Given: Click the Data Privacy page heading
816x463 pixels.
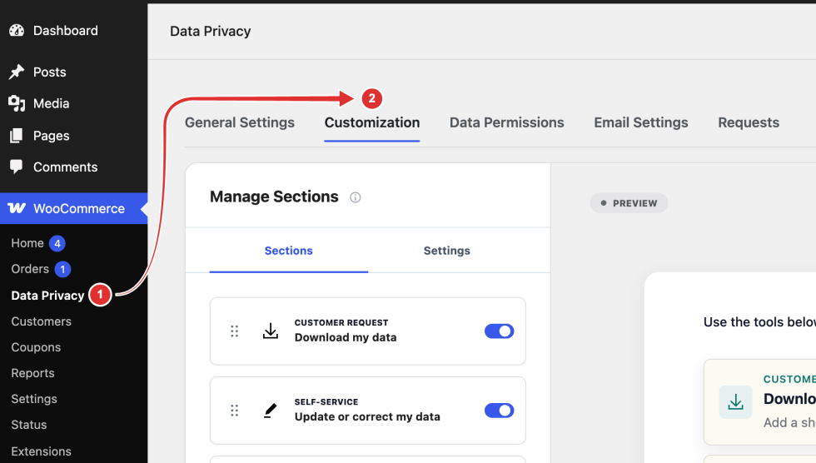Looking at the screenshot, I should click(x=210, y=31).
